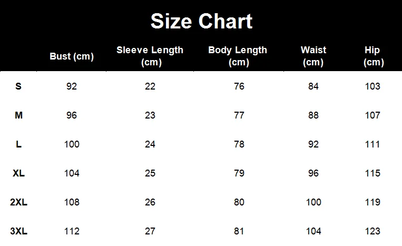
Task: Click the 2XL size row label
Action: 18,202
